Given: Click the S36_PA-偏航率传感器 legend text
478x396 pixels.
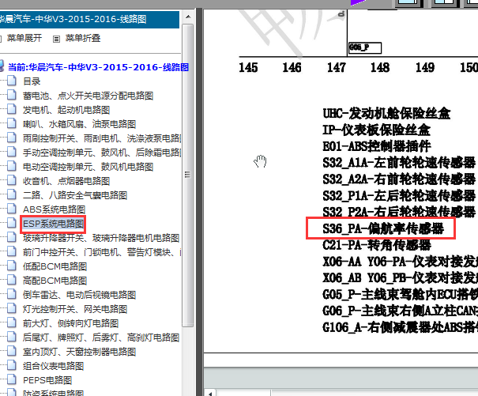Looking at the screenshot, I should click(383, 228).
